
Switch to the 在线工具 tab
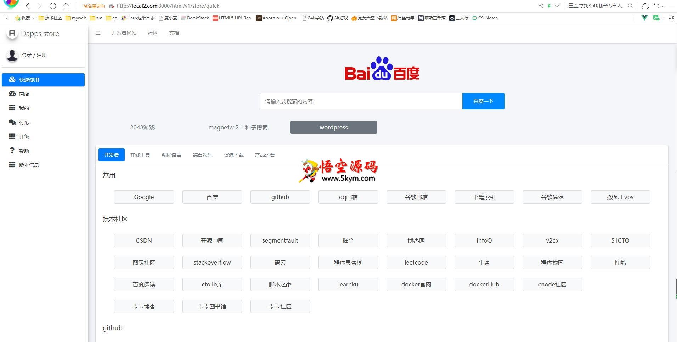pos(140,155)
